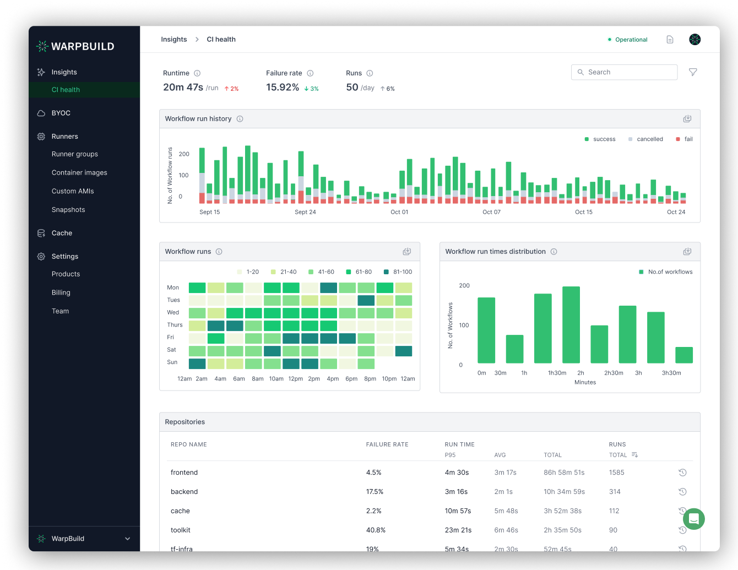The height and width of the screenshot is (570, 738).
Task: Sort repositories by total runs
Action: pos(634,455)
